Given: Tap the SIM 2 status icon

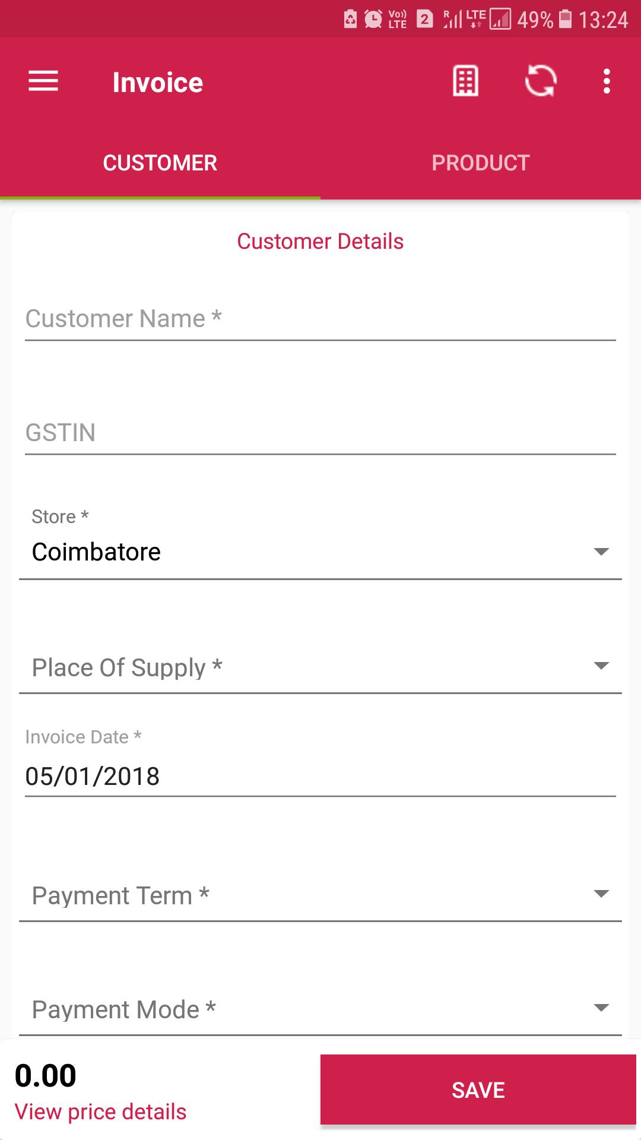Looking at the screenshot, I should [x=424, y=20].
